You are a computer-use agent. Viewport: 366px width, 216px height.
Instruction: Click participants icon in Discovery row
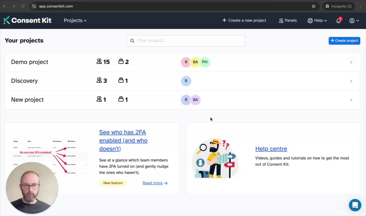pyautogui.click(x=99, y=80)
